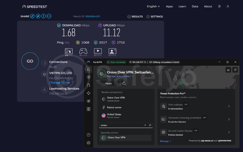Open Apps in Speedtest navigation
243x152 pixels.
tap(169, 6)
